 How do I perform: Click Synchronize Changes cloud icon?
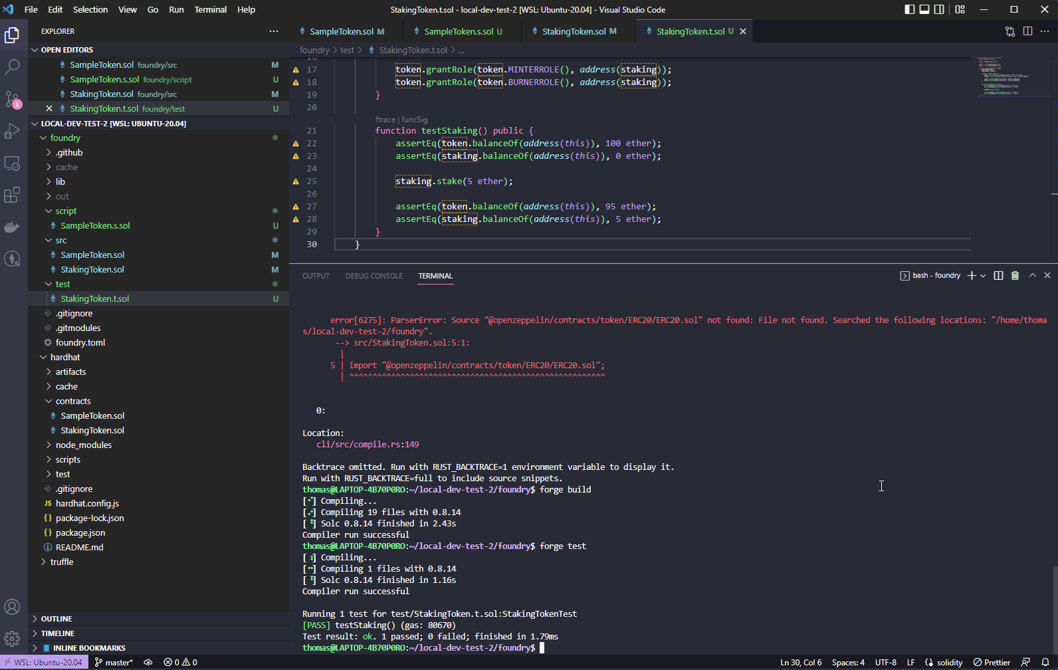[x=148, y=663]
